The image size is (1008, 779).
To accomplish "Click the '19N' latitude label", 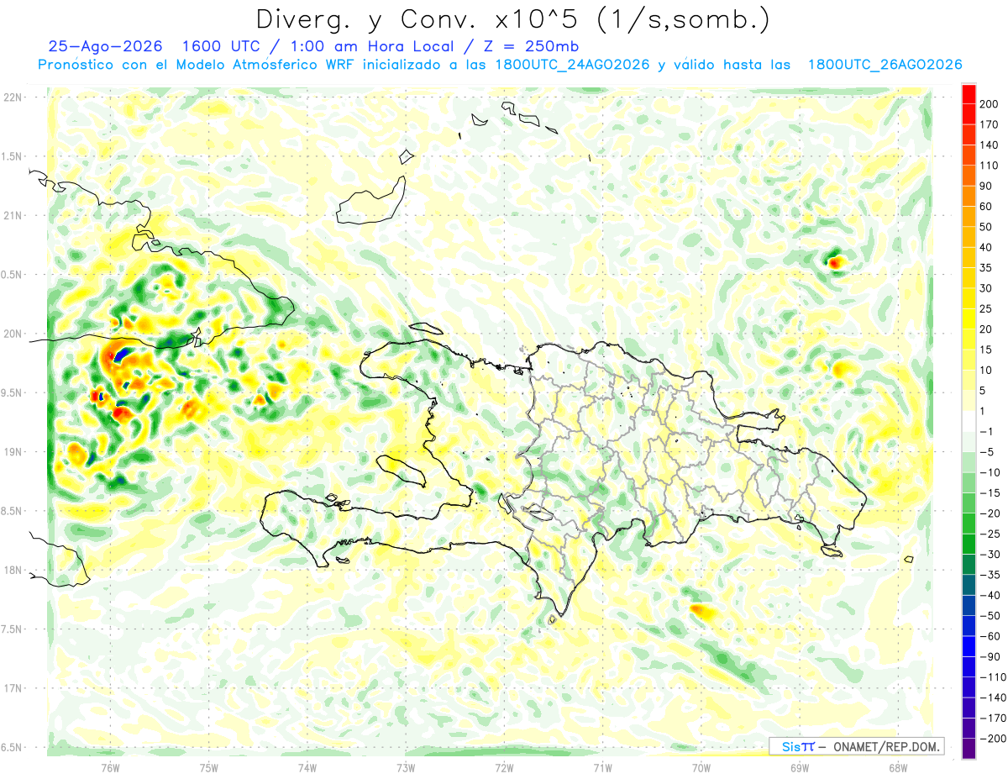I will [x=13, y=451].
